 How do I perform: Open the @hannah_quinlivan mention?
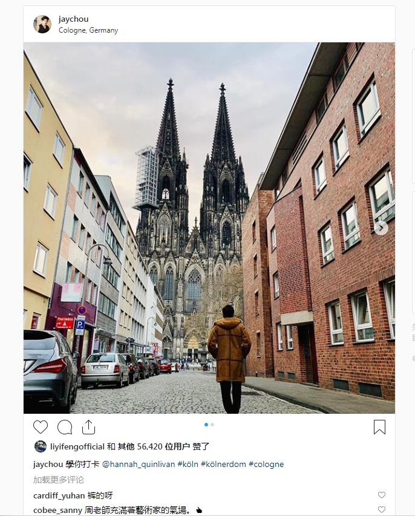point(139,465)
